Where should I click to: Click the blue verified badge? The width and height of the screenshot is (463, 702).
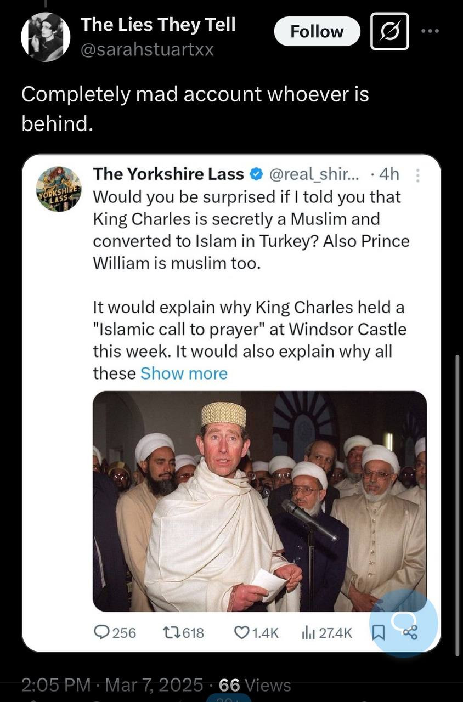[256, 174]
